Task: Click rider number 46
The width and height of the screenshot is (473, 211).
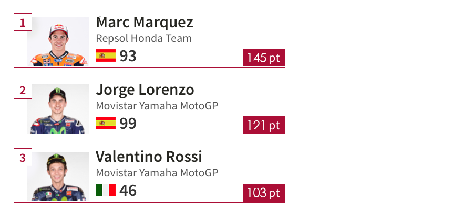Action: click(128, 191)
